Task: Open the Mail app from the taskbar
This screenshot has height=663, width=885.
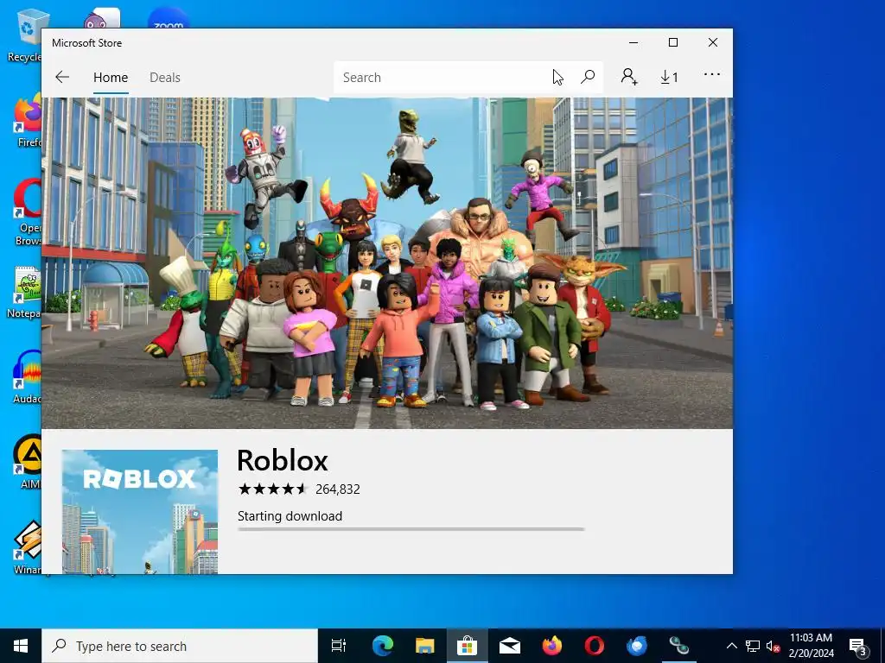Action: 509,646
